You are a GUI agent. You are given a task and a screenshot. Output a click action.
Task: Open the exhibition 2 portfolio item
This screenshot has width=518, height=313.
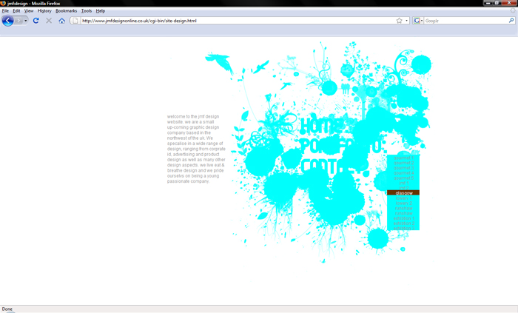point(403,223)
